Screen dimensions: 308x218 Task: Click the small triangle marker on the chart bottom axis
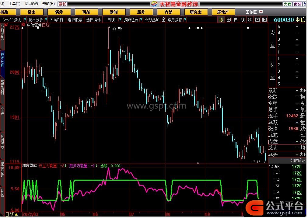(x=198, y=163)
